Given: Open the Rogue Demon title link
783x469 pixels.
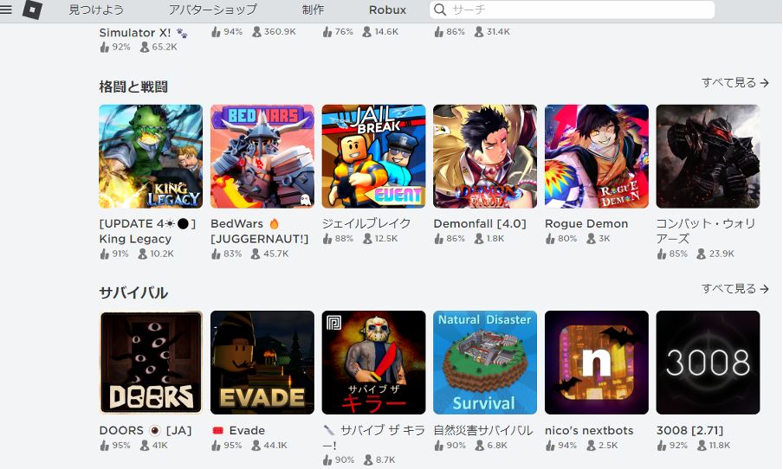Looking at the screenshot, I should (586, 223).
